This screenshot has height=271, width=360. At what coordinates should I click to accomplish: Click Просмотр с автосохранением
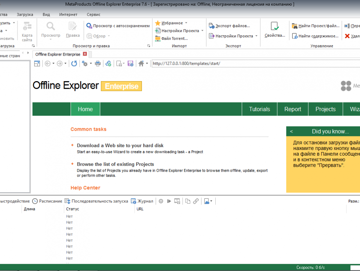pos(118,26)
